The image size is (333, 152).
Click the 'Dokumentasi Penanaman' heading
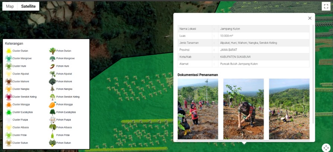(197, 75)
